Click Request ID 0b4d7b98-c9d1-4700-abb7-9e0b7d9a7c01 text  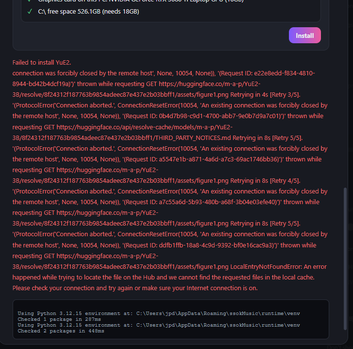pyautogui.click(x=203, y=116)
